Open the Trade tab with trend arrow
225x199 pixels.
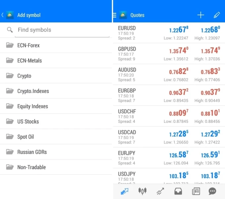(x=160, y=191)
